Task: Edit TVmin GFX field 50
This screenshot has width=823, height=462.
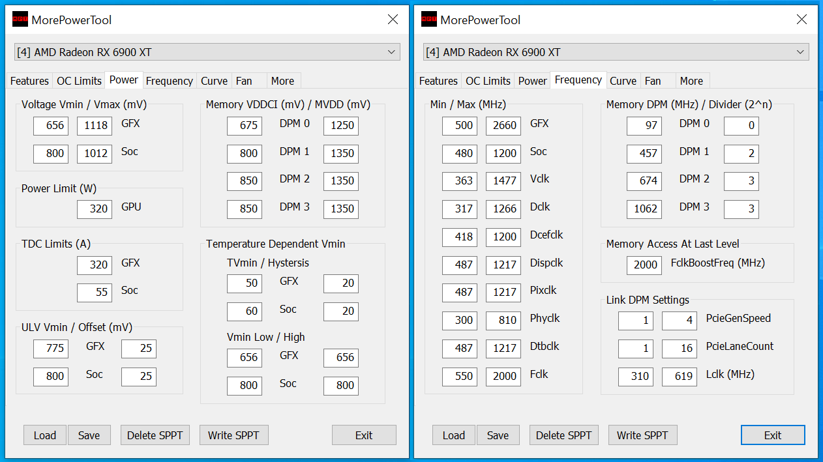Action: point(245,283)
